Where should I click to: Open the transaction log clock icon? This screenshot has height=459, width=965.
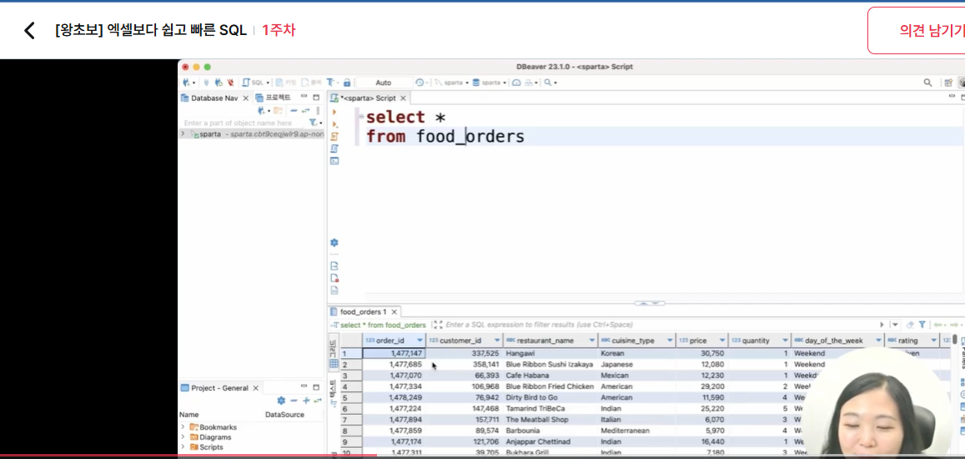(x=420, y=83)
